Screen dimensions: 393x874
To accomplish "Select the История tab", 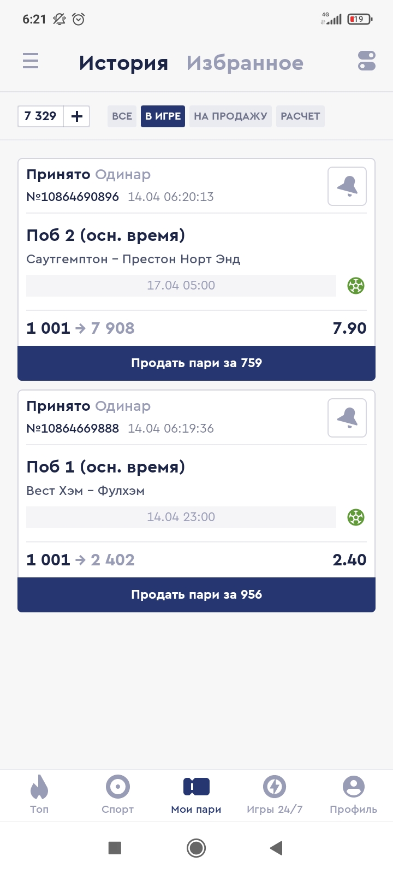I will (123, 63).
